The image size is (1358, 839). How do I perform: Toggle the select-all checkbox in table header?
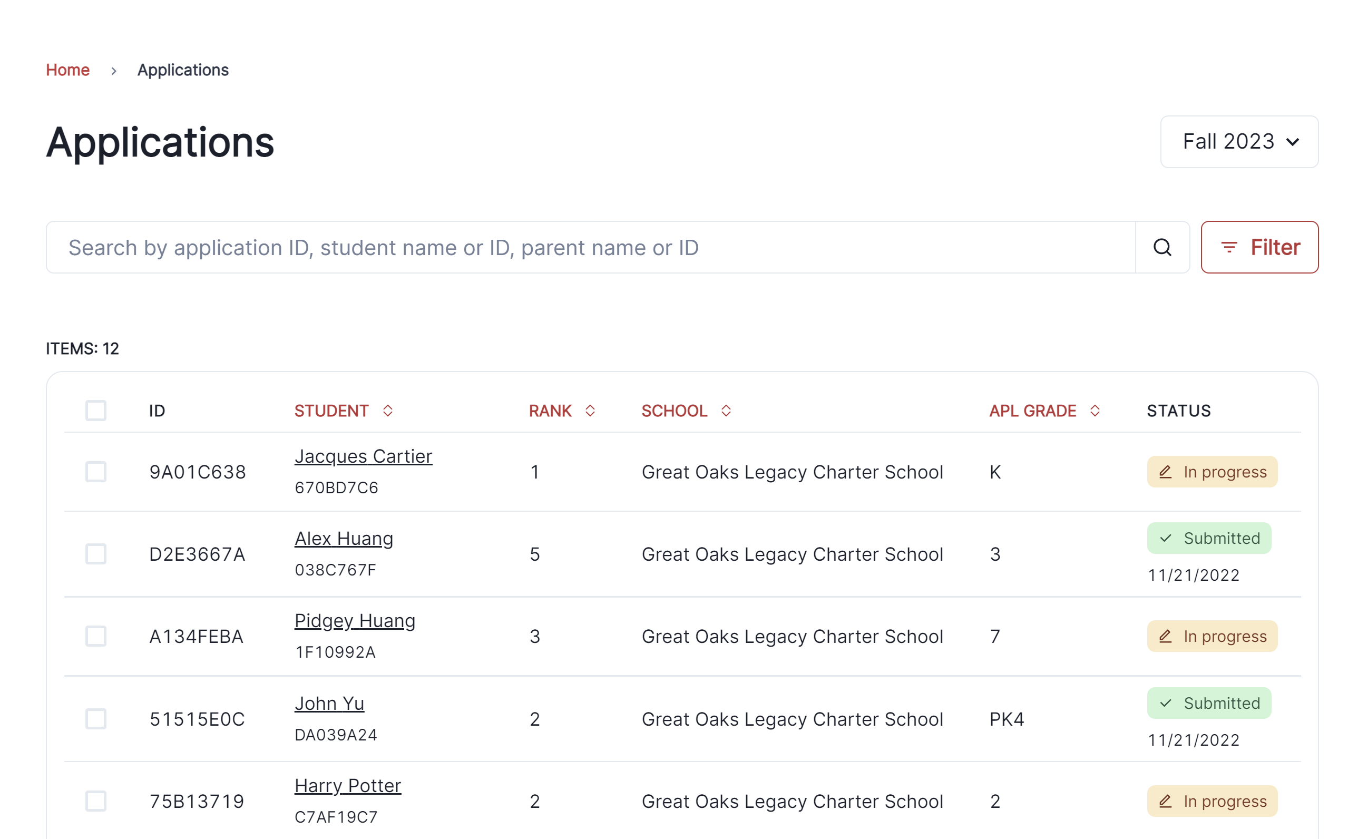[x=96, y=411]
